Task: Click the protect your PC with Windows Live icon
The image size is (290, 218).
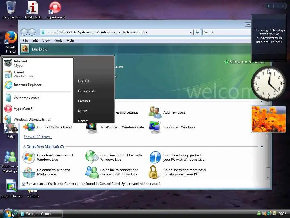Action: point(155,157)
